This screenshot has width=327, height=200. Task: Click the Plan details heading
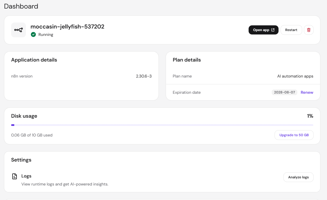click(187, 60)
